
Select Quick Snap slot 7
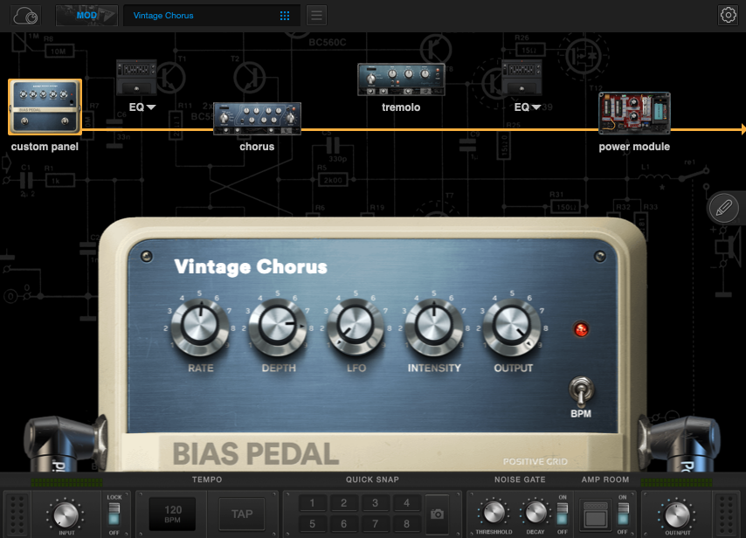pos(375,524)
